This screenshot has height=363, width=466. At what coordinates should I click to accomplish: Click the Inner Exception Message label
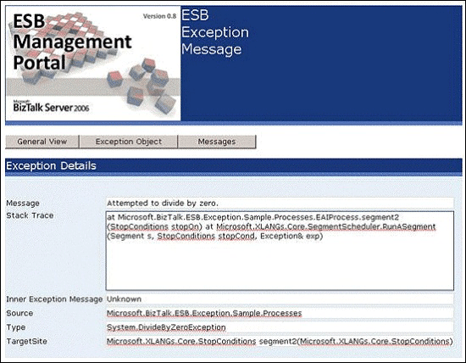(54, 299)
